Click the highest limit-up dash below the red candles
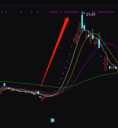 click(x=72, y=47)
